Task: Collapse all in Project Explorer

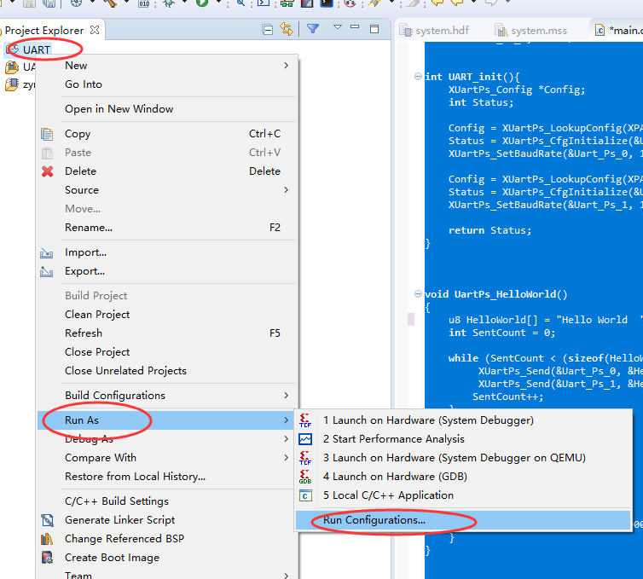Action: tap(268, 30)
